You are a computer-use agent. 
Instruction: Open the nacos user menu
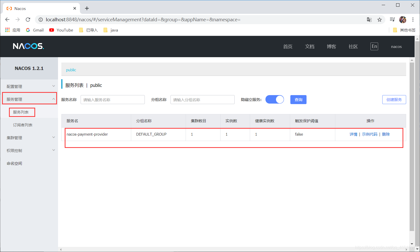(396, 46)
